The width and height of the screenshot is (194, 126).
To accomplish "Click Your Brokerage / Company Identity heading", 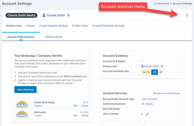I will (38, 56).
